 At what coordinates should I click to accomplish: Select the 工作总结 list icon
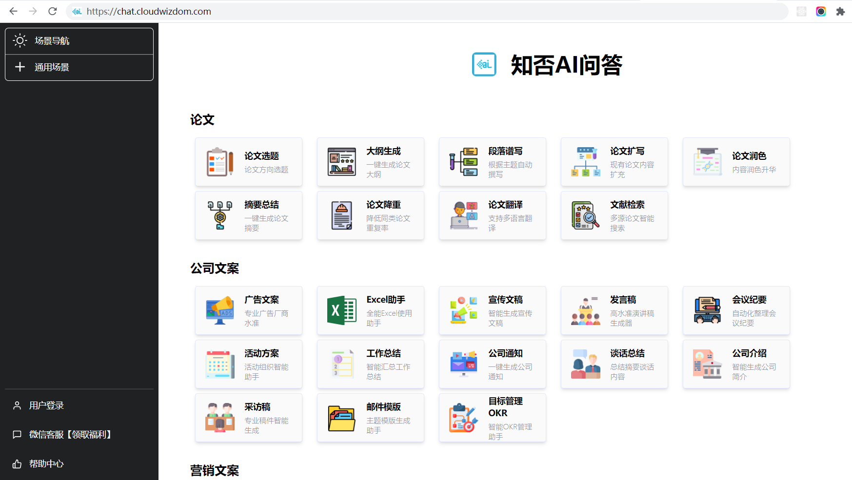342,364
